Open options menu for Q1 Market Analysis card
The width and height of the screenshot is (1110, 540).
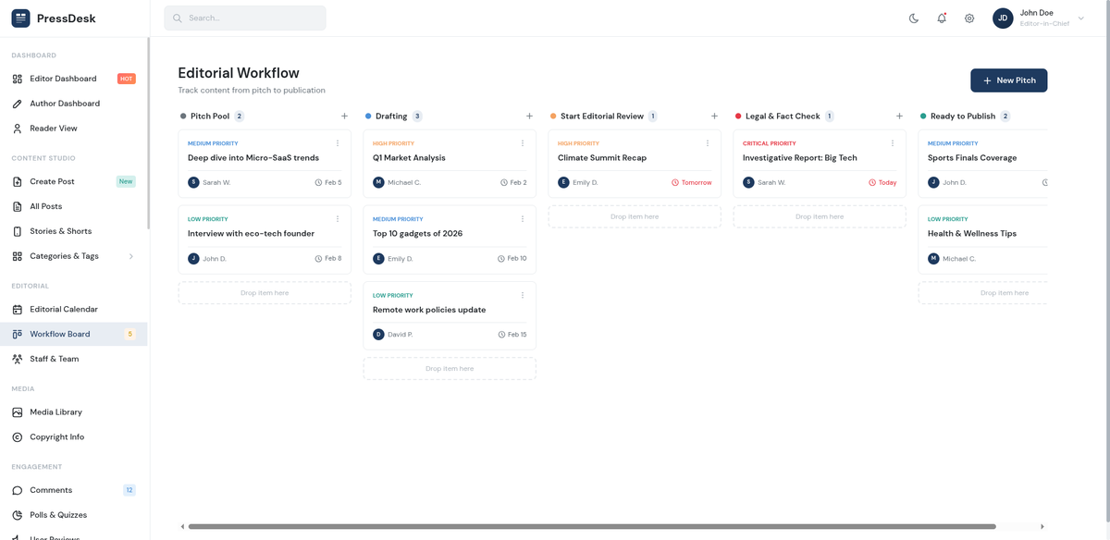pos(523,143)
